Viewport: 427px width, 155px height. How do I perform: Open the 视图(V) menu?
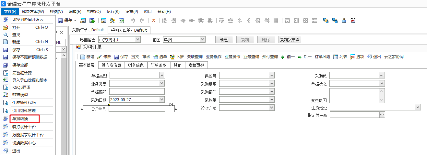pyautogui.click(x=56, y=11)
